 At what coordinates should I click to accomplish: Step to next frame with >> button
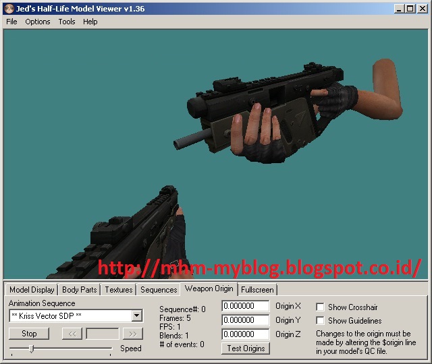(133, 334)
